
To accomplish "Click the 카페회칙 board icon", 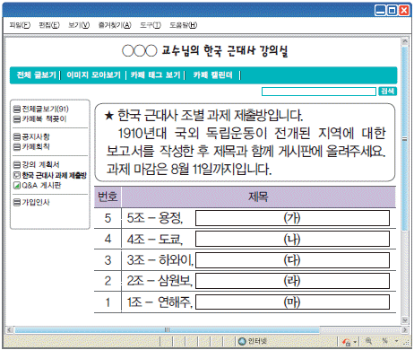I will pos(17,146).
